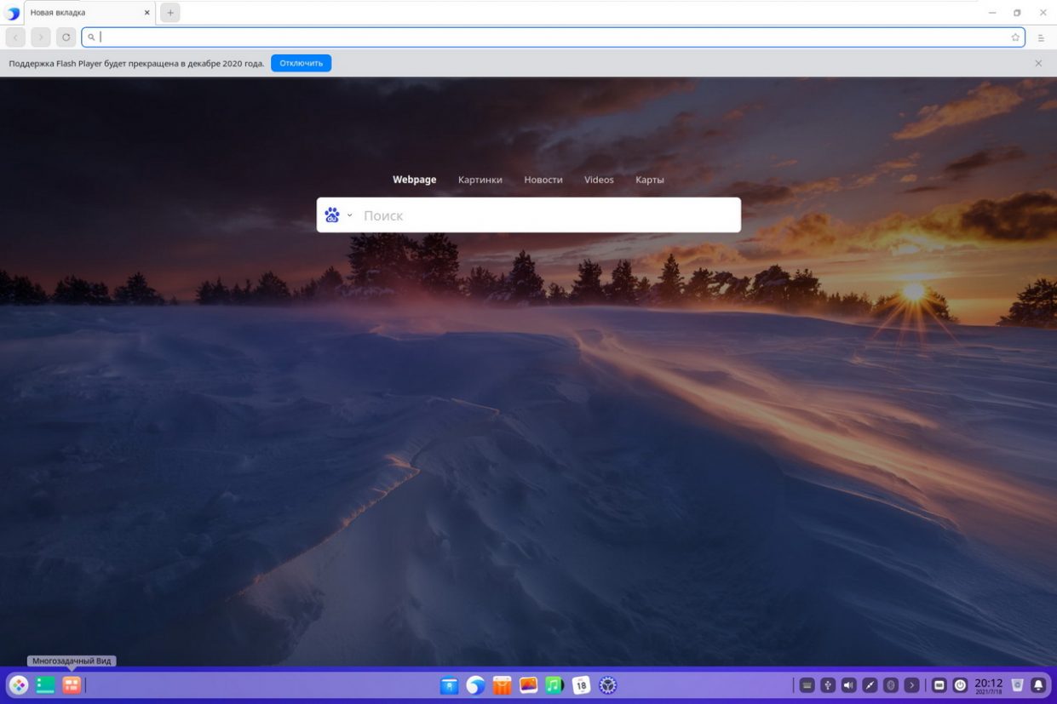
Task: Open the Trash in the dock
Action: coord(1017,685)
